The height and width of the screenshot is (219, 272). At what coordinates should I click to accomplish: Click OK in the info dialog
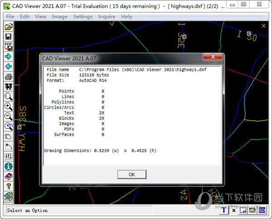(132, 174)
